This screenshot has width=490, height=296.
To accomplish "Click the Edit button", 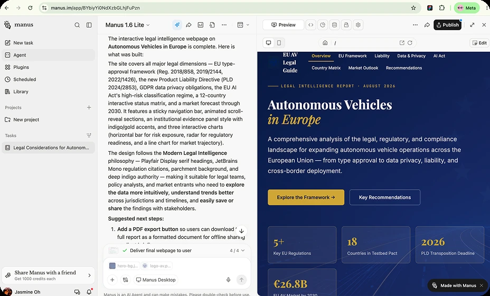I will (x=479, y=43).
